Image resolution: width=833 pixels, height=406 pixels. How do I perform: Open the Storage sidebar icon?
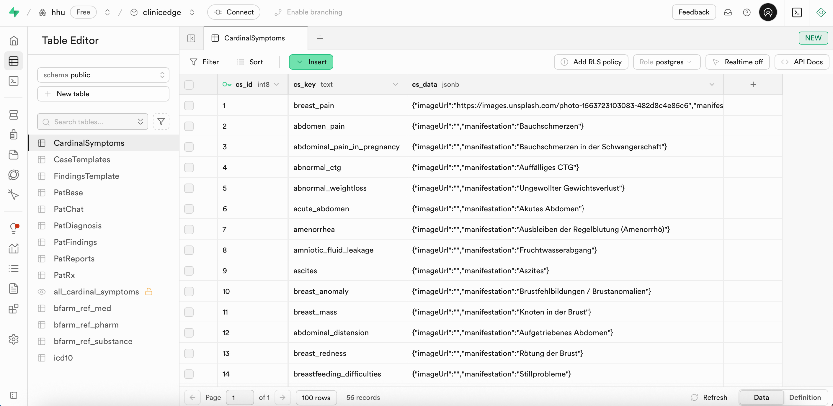(x=13, y=155)
